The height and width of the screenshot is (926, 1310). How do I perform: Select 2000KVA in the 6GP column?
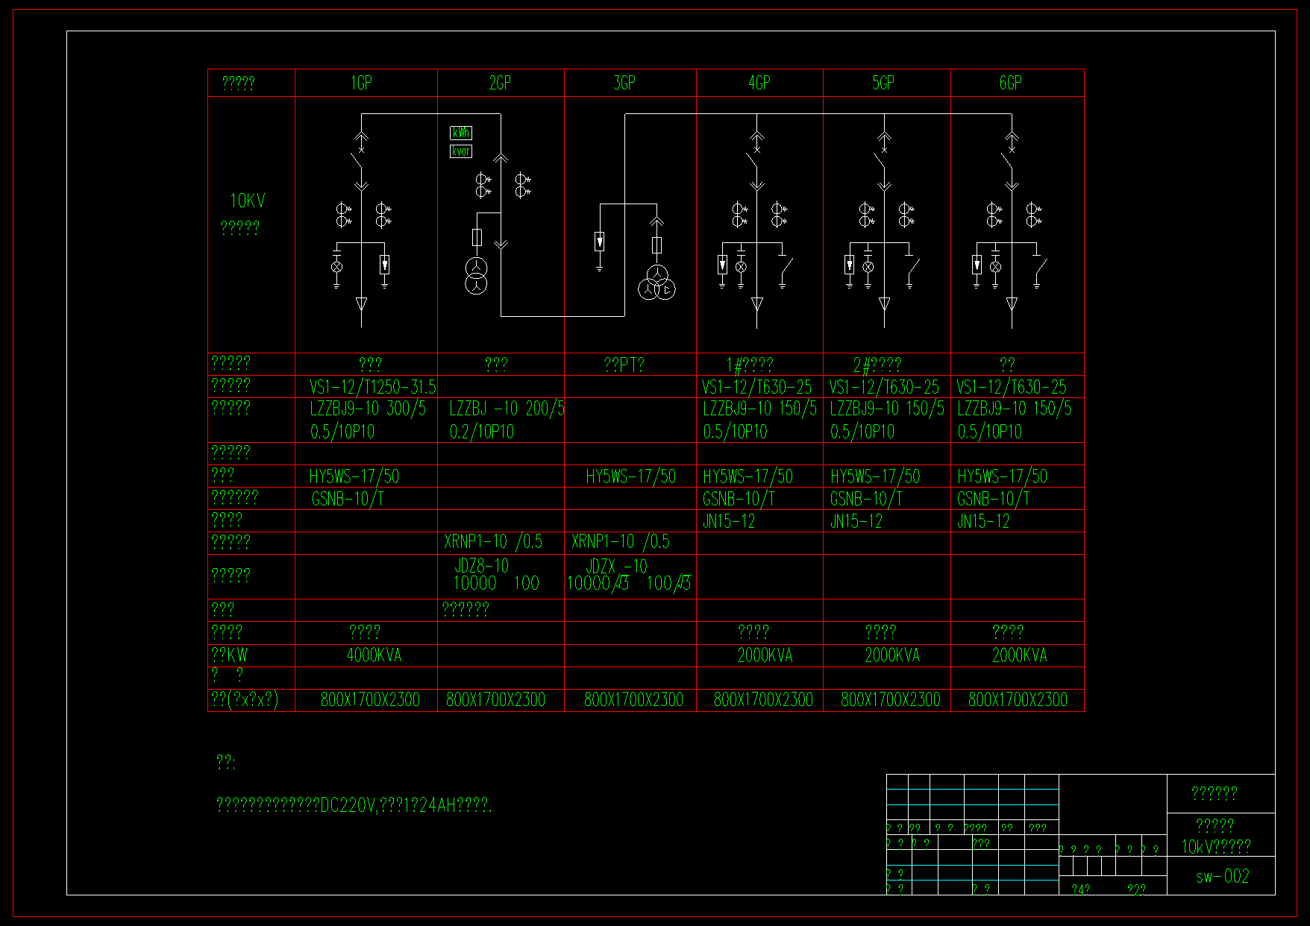(x=1020, y=655)
